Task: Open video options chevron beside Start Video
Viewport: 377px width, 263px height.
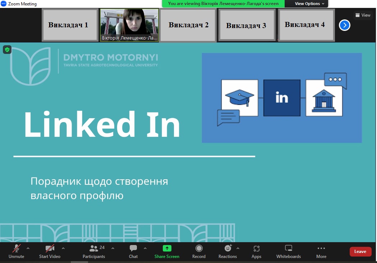Action: coord(63,248)
